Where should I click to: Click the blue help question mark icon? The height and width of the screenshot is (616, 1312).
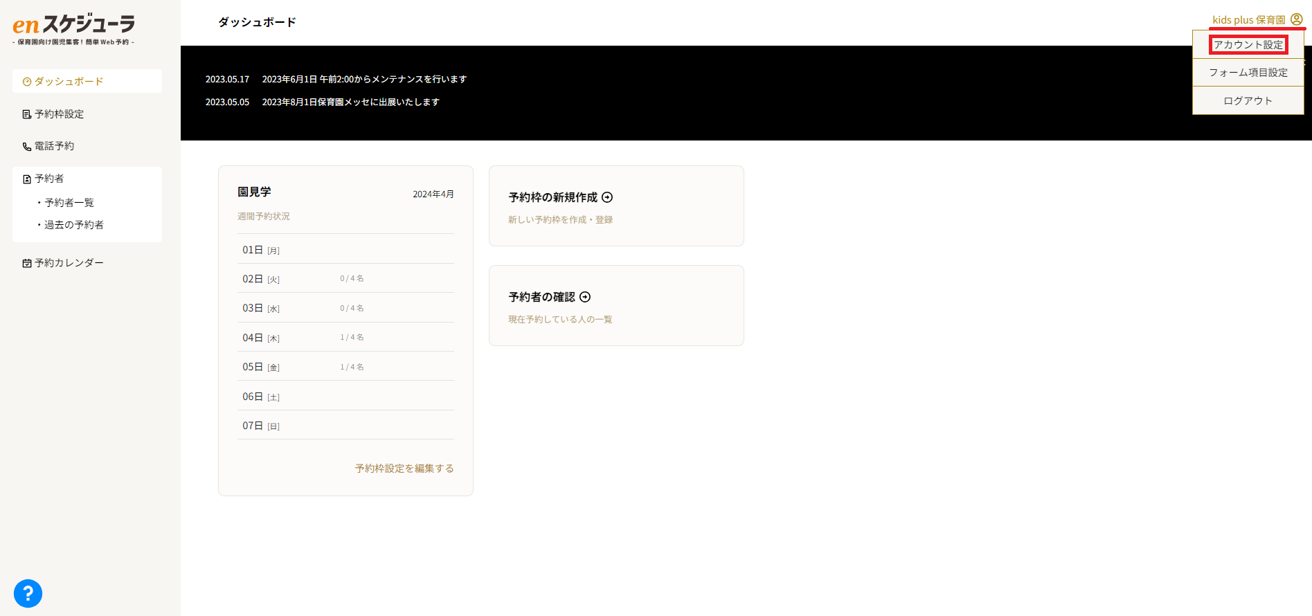coord(28,593)
